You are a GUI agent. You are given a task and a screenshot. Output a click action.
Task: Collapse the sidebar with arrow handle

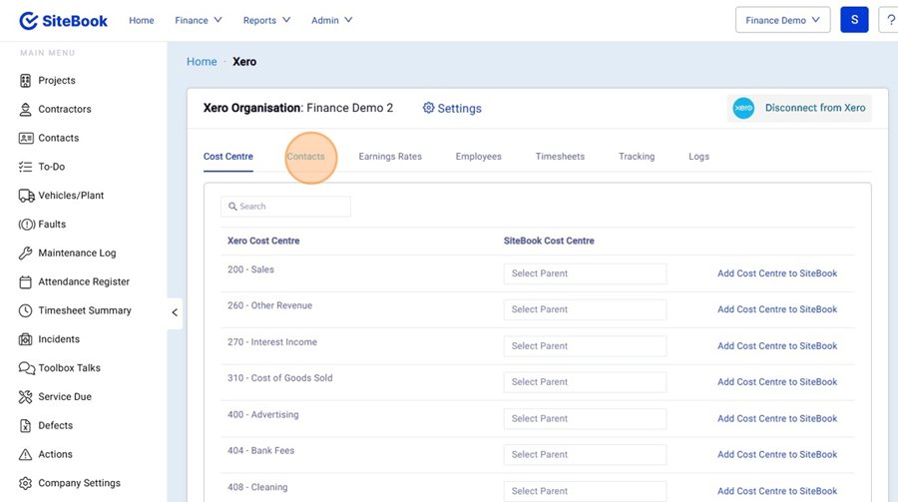[x=175, y=312]
